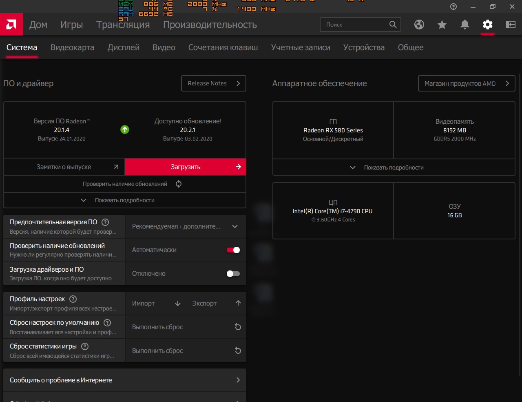Image resolution: width=522 pixels, height=402 pixels.
Task: Open the Игры menu
Action: coord(72,25)
